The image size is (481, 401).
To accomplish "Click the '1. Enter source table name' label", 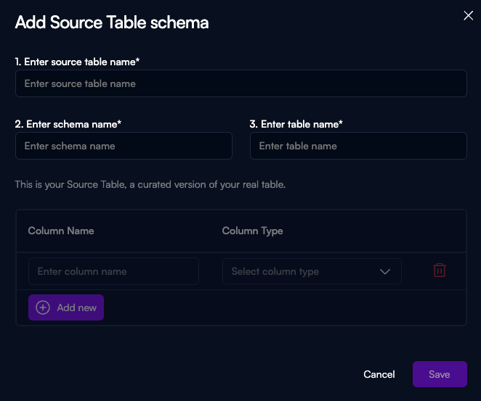I will click(77, 62).
